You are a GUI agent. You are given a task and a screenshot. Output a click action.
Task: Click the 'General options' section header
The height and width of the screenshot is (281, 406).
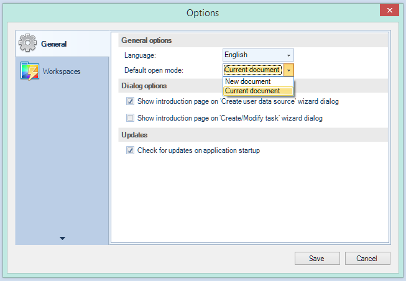coord(147,40)
